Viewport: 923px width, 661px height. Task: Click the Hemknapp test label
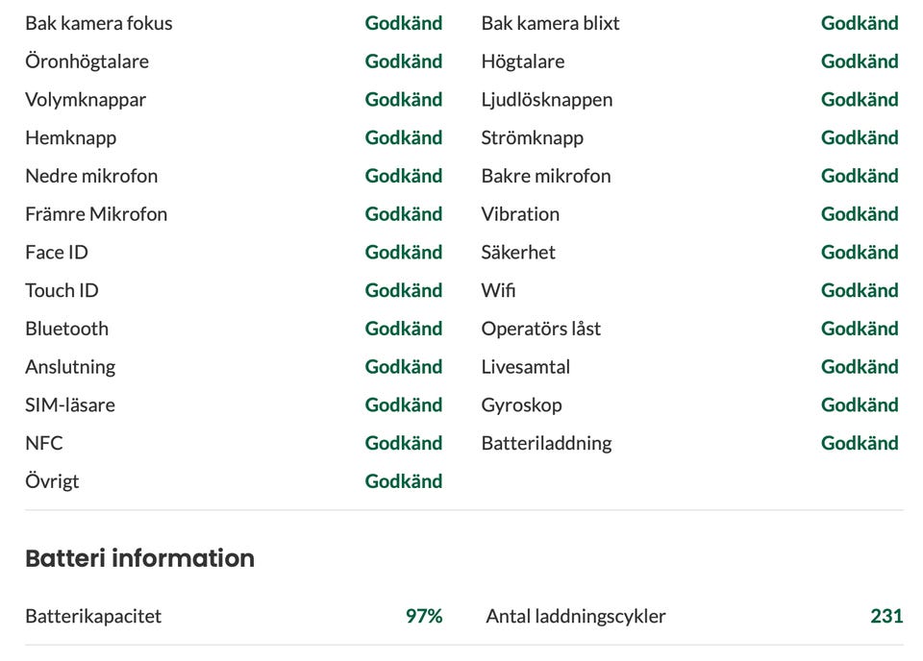pos(70,137)
